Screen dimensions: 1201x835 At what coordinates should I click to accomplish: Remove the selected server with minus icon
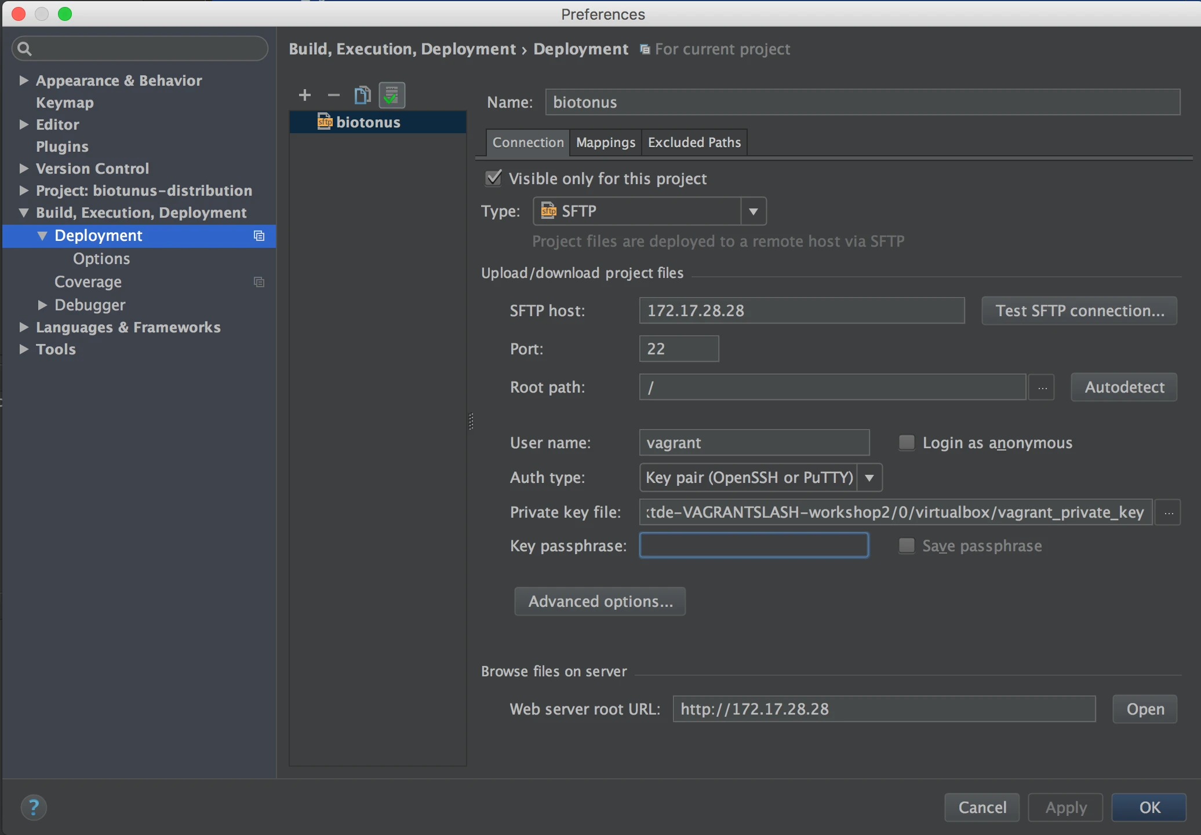pos(333,95)
